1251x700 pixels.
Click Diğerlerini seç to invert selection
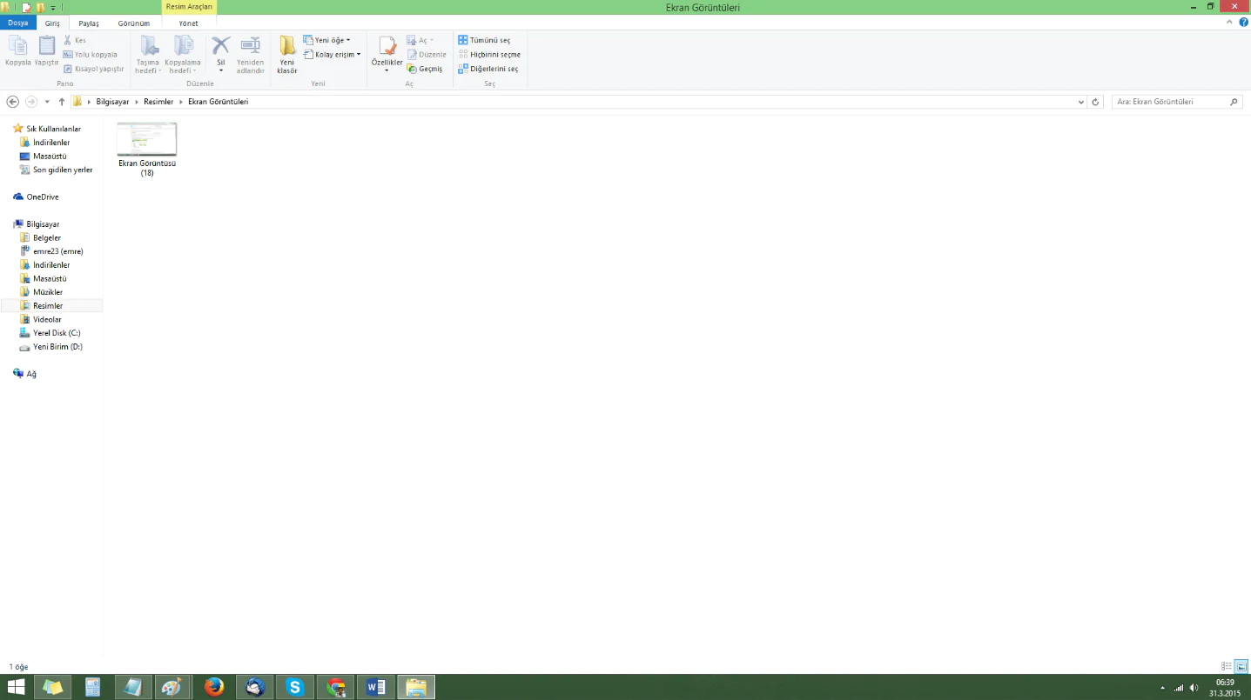click(488, 69)
